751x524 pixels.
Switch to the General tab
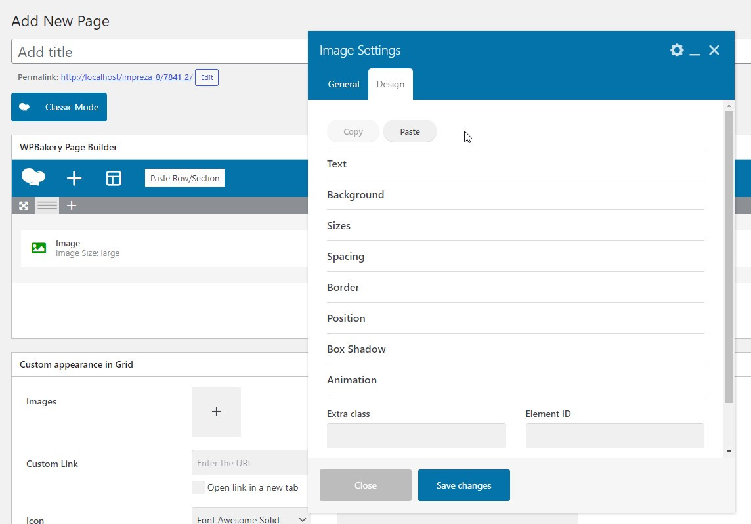point(343,84)
